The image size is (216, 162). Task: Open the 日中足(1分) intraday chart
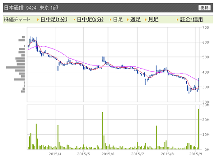54,19
